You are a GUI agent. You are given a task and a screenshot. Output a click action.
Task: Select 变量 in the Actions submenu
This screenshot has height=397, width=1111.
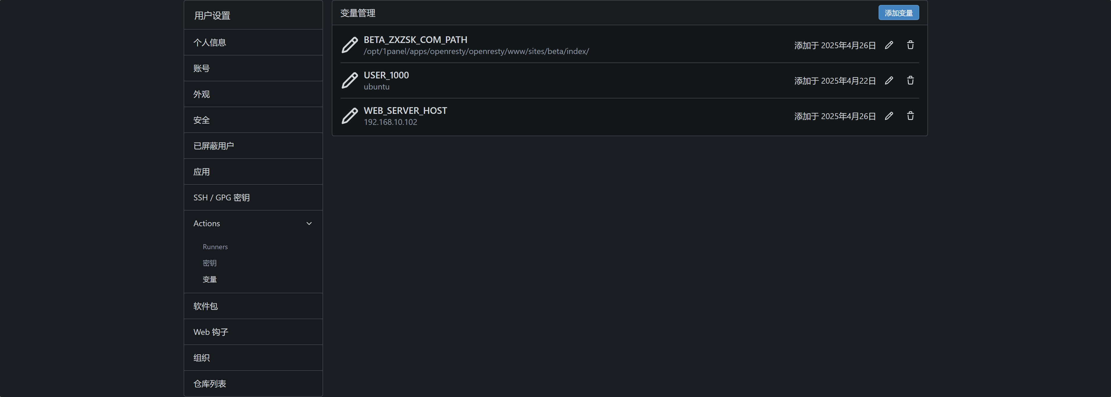pyautogui.click(x=209, y=279)
